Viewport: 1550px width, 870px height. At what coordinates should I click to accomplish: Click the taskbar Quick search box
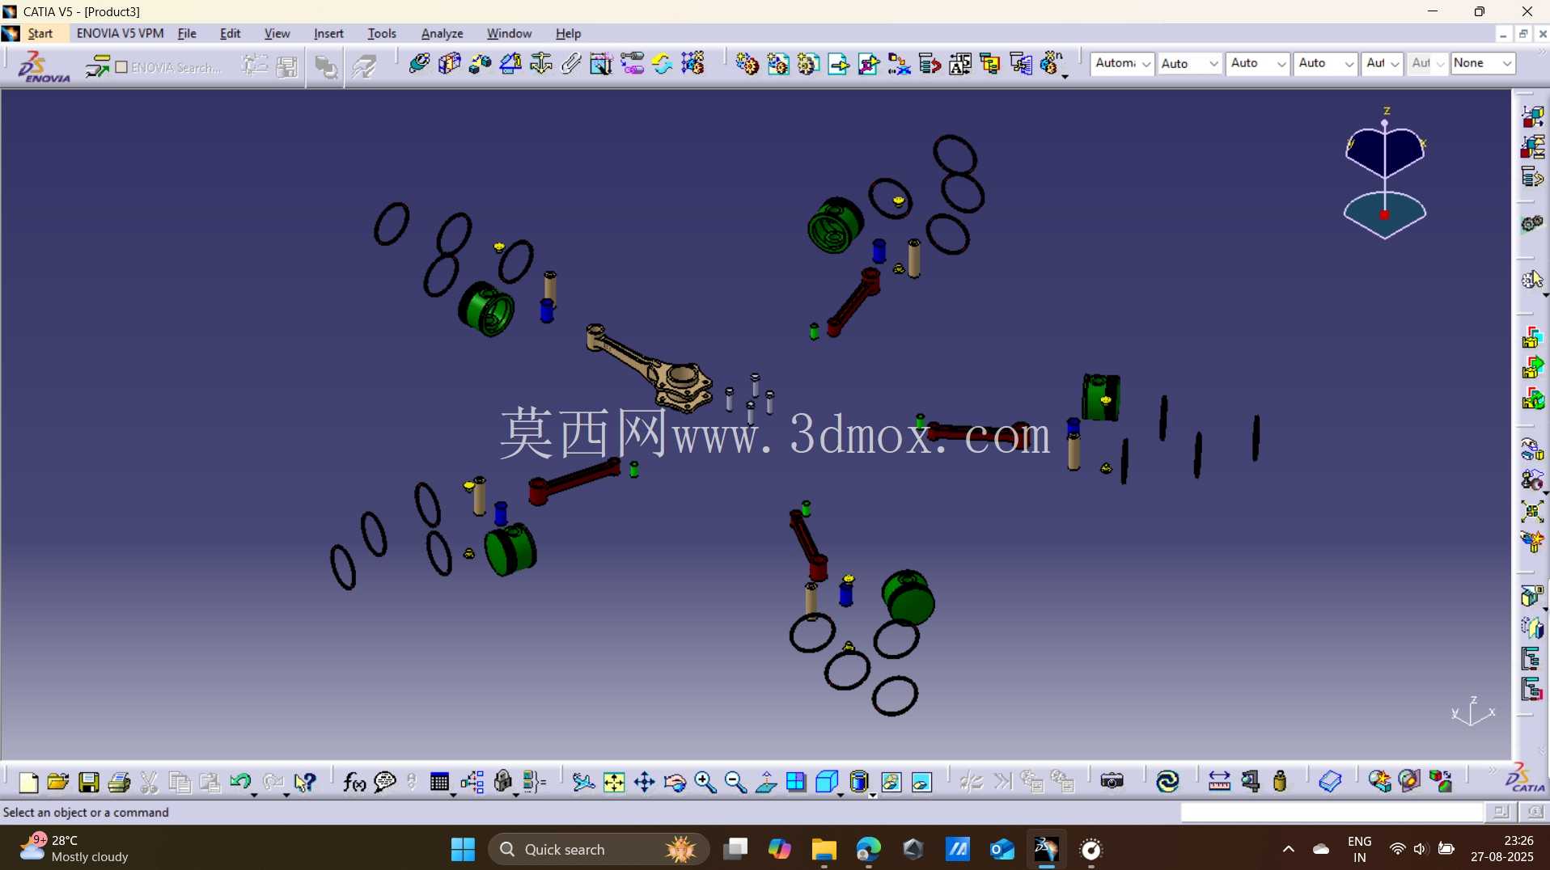click(599, 849)
